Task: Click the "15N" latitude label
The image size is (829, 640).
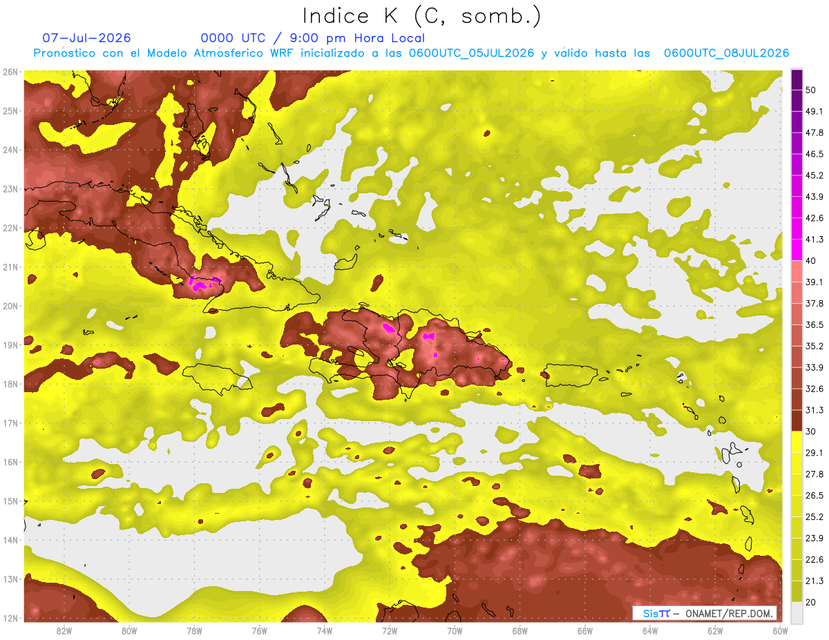Action: tap(10, 501)
